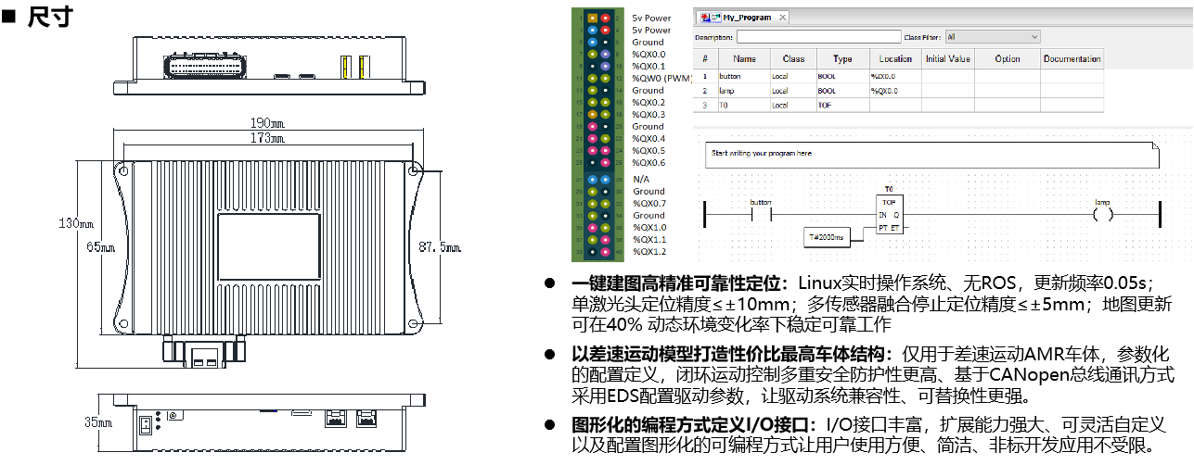
Task: Click the %QX0.4 pin label
Action: (648, 139)
